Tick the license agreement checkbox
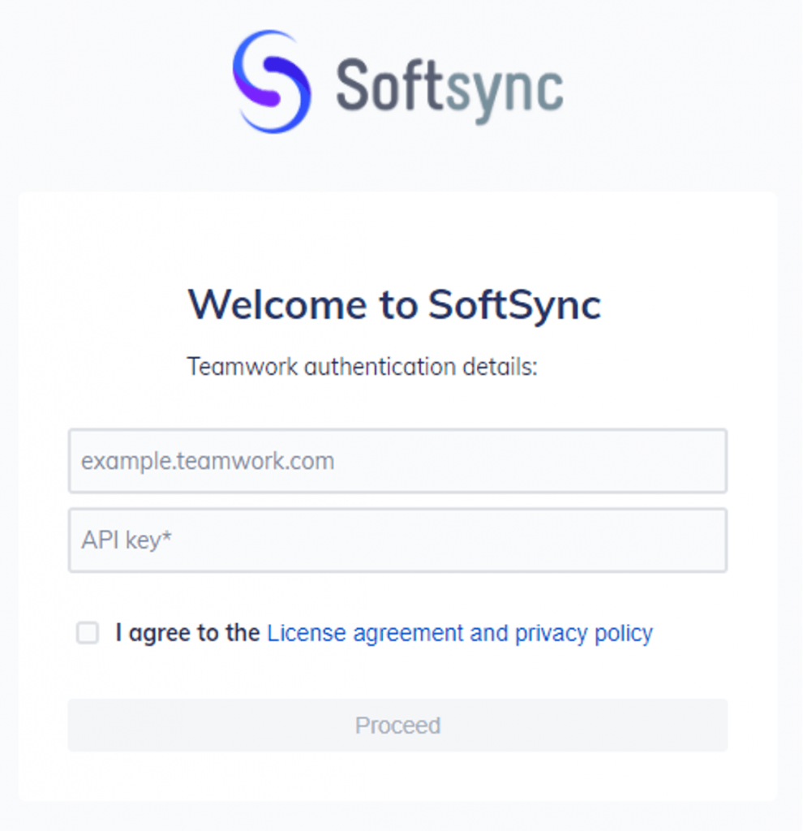 [x=88, y=633]
